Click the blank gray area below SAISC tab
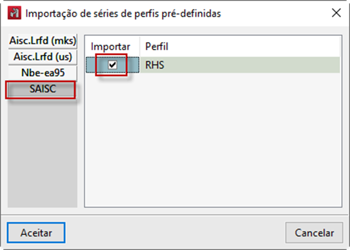The image size is (350, 250). click(43, 152)
